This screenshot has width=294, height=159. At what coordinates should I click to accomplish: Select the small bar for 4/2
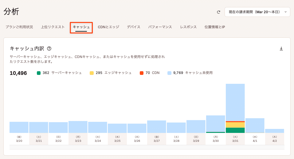tap(275, 131)
